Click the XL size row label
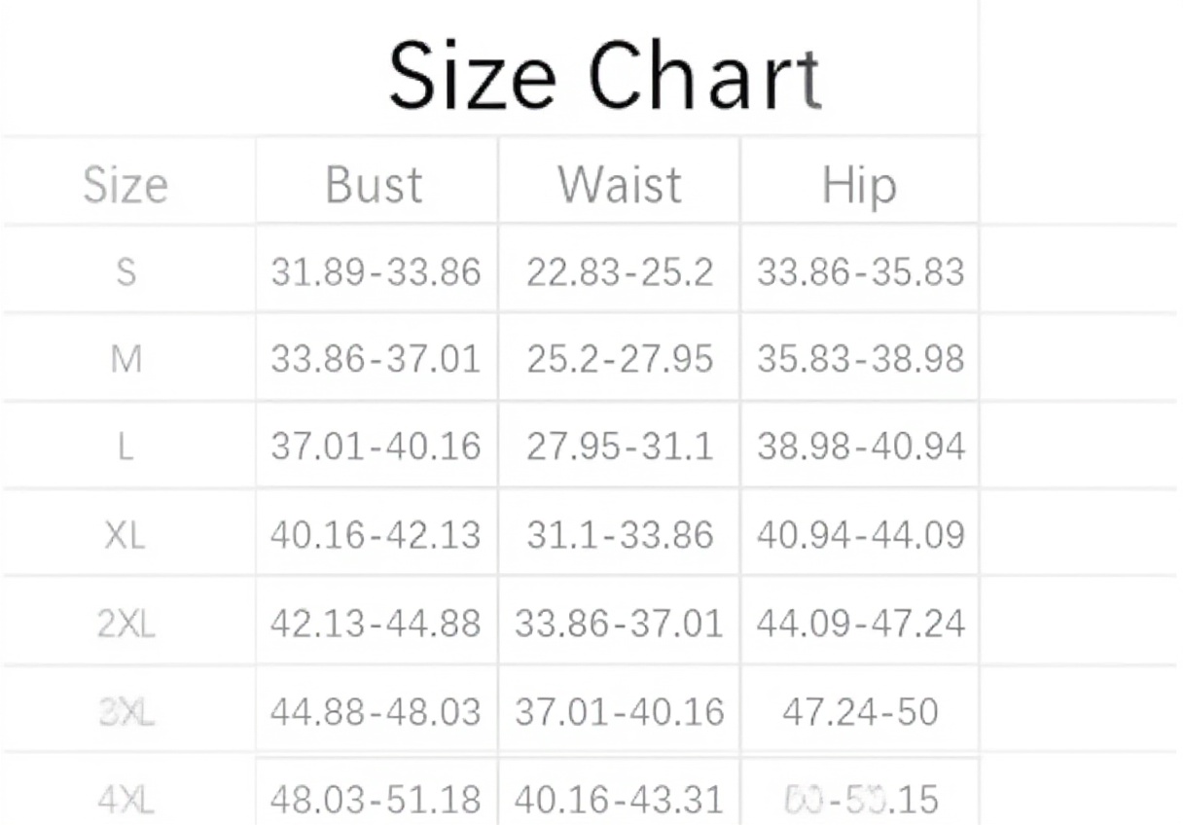The image size is (1183, 825). pyautogui.click(x=125, y=535)
